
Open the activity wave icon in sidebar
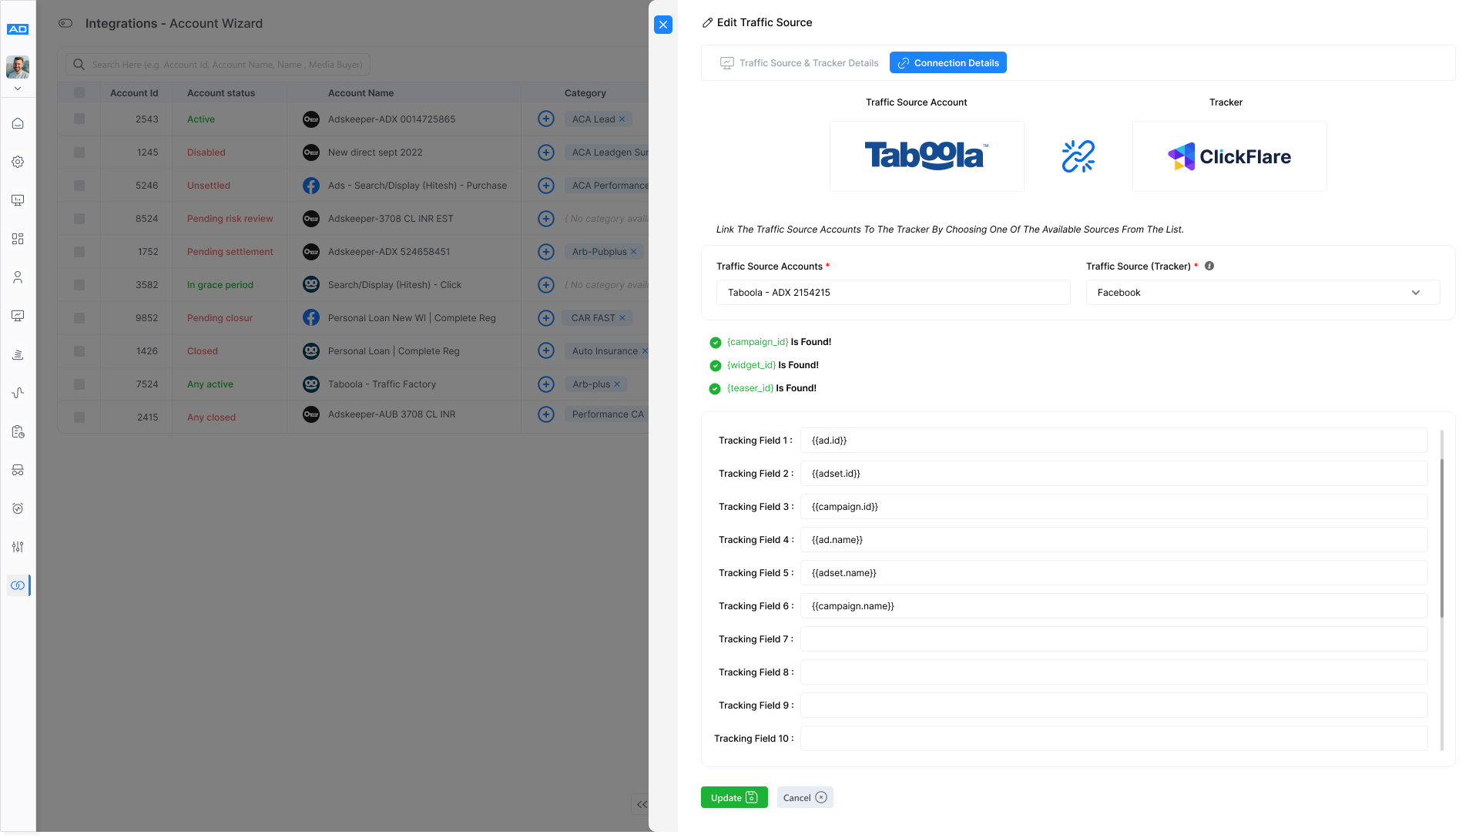pyautogui.click(x=18, y=393)
